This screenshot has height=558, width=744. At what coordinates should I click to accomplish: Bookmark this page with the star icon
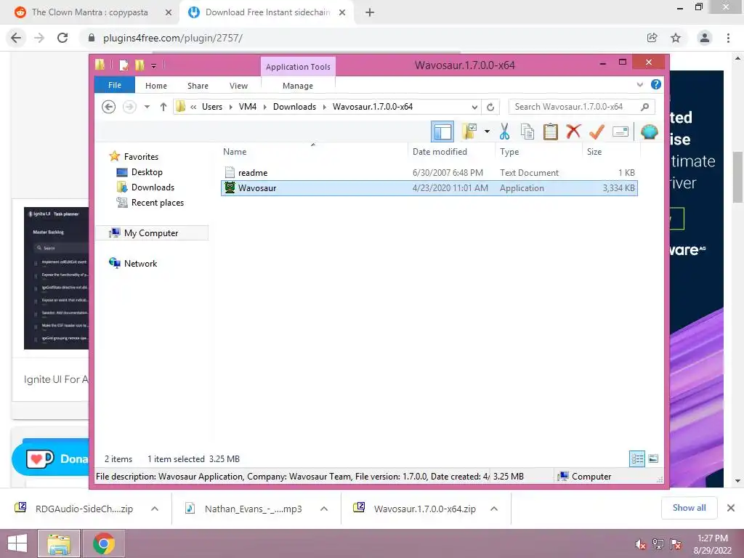tap(676, 38)
